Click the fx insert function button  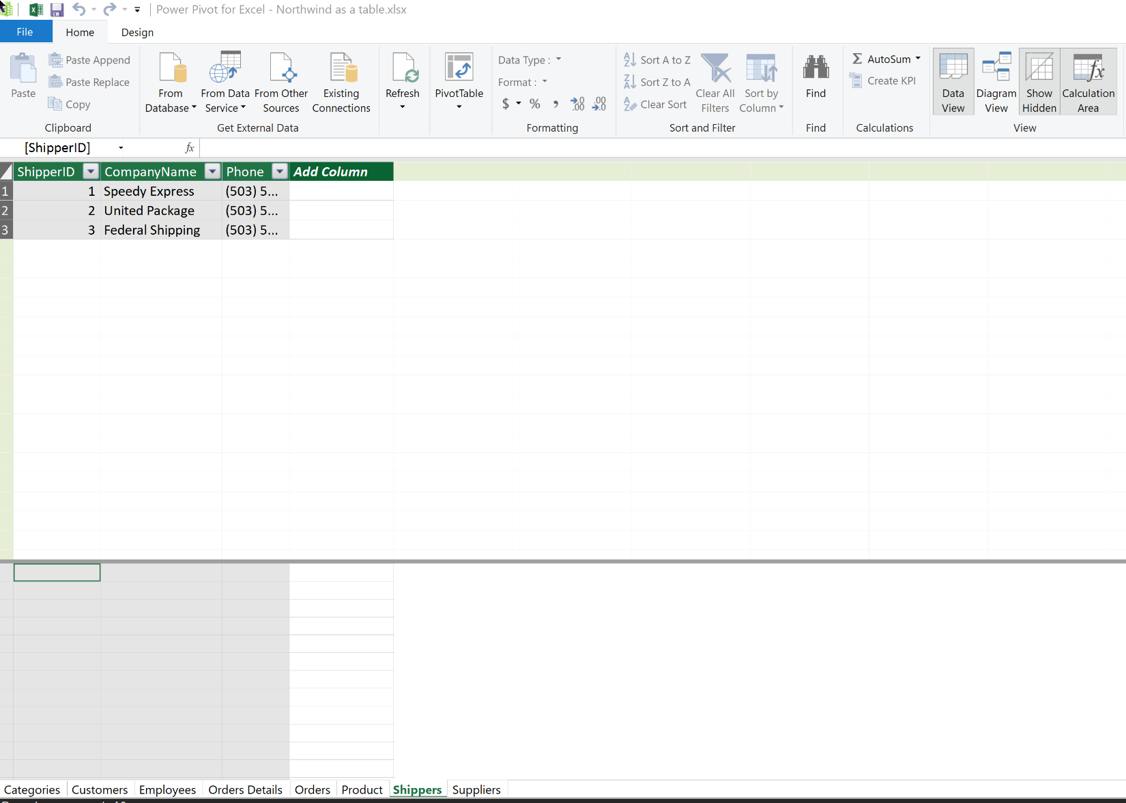(x=190, y=147)
